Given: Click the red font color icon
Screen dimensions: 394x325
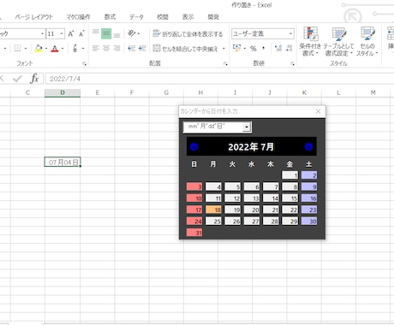Looking at the screenshot, I should point(55,48).
